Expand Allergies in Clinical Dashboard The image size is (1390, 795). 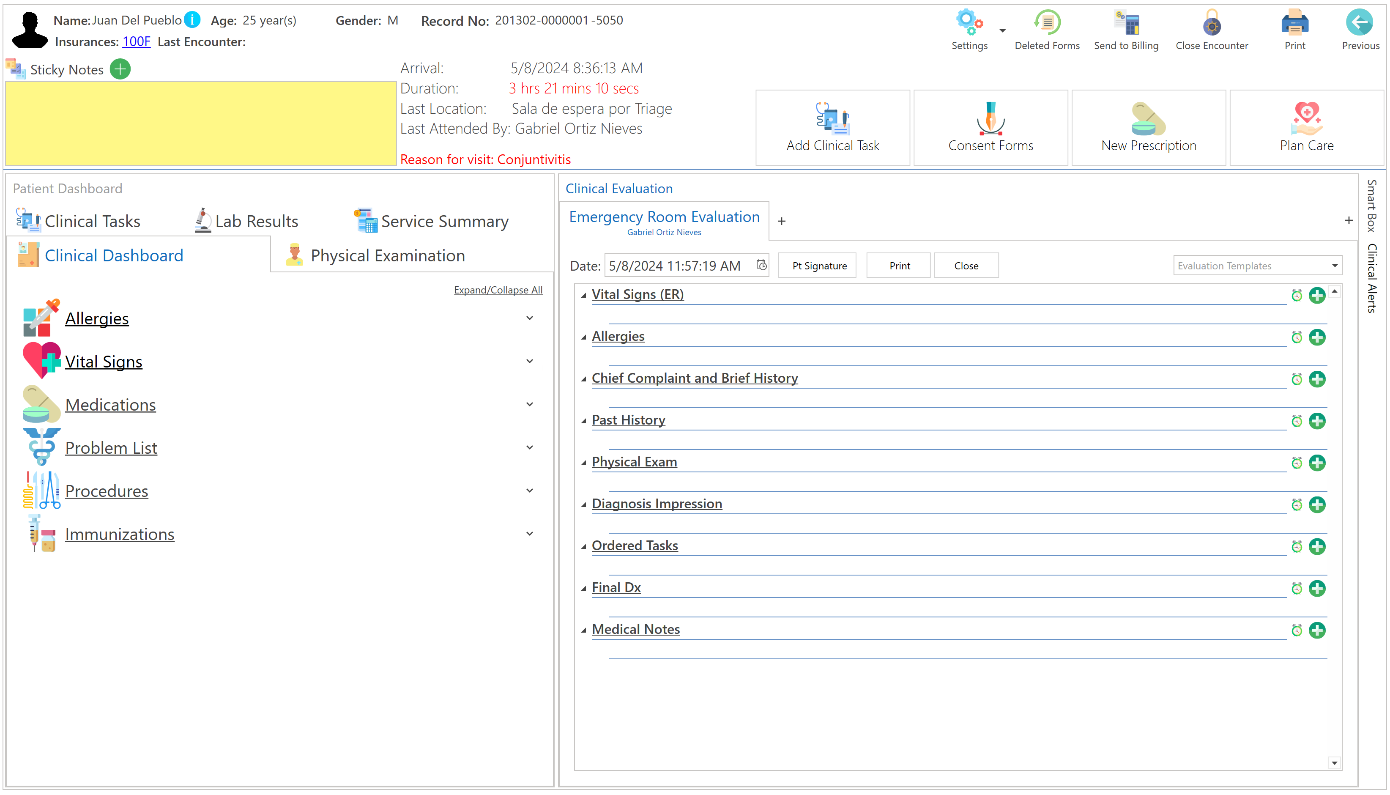529,318
